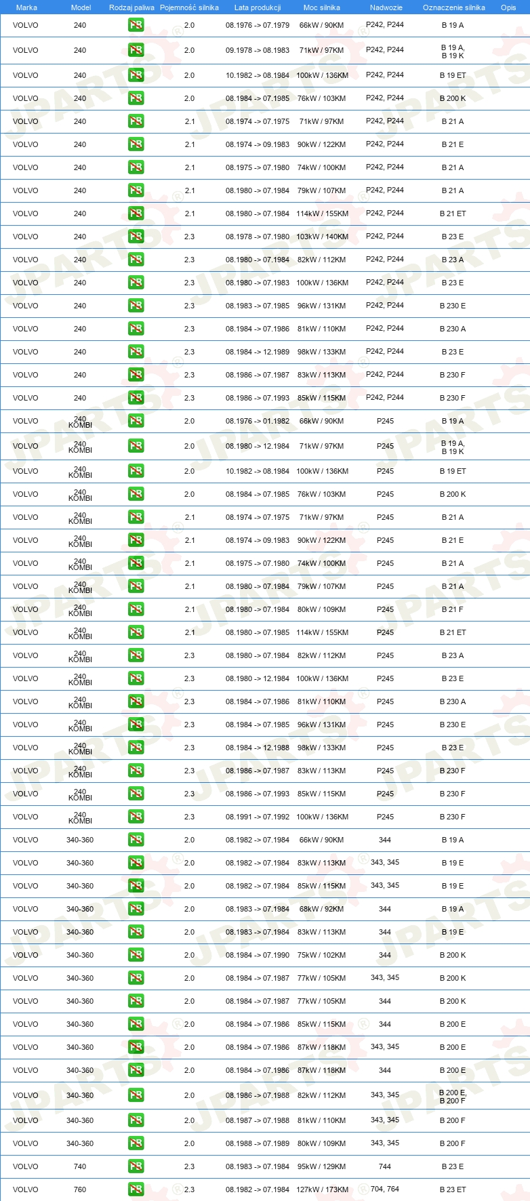This screenshot has height=1201, width=530.
Task: Click the B 23 ET engine code
Action: [x=453, y=1189]
